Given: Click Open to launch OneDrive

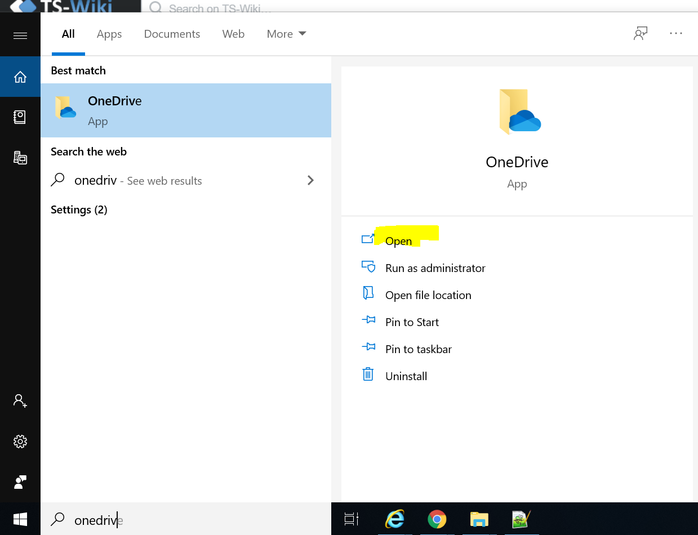Looking at the screenshot, I should [x=398, y=241].
